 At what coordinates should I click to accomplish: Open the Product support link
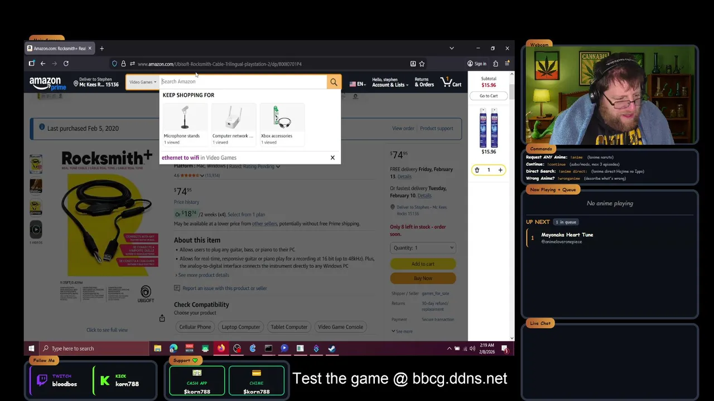pyautogui.click(x=436, y=129)
